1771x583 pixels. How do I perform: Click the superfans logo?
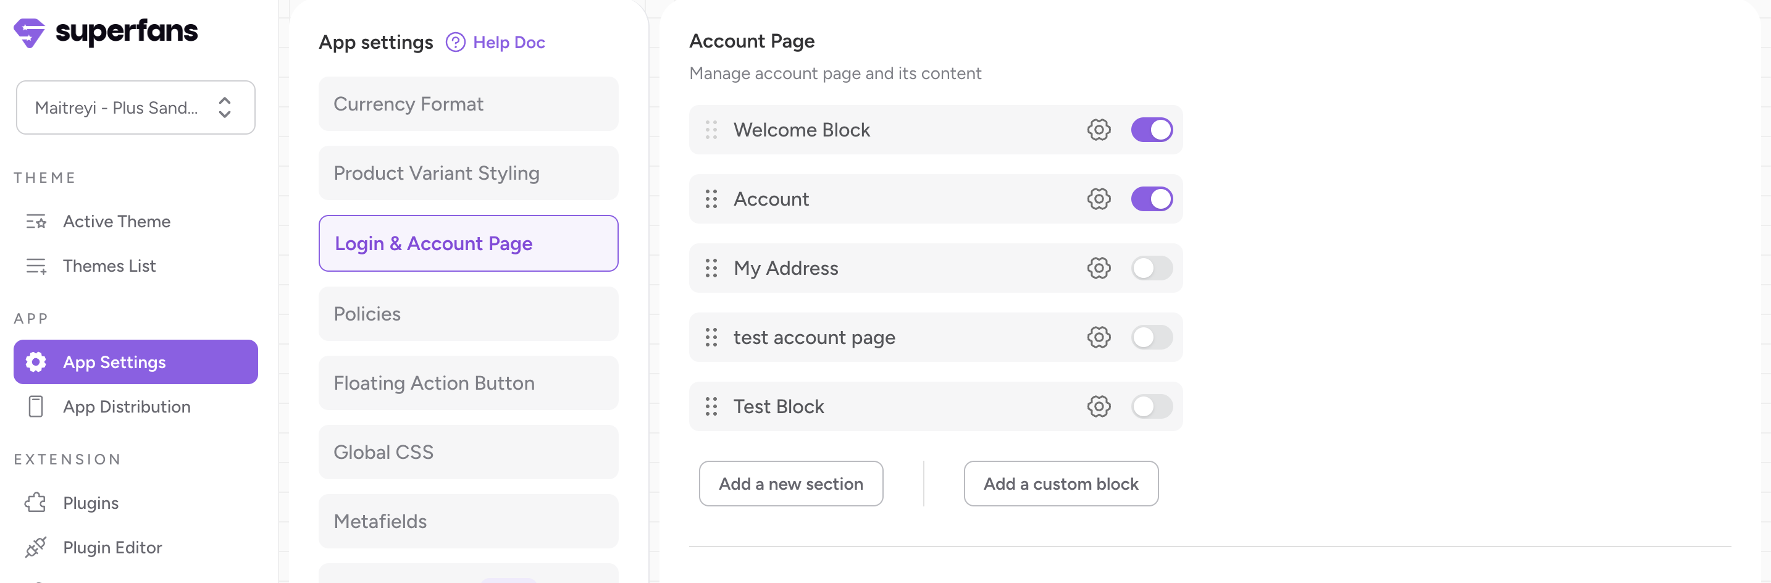tap(105, 31)
